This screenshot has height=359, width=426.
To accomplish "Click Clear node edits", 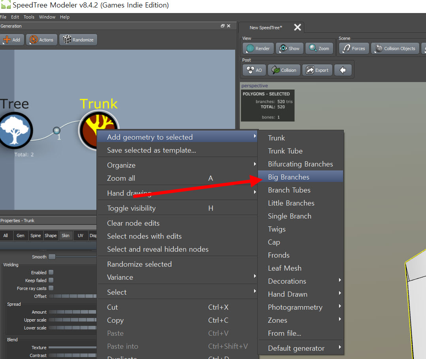I will click(177, 223).
